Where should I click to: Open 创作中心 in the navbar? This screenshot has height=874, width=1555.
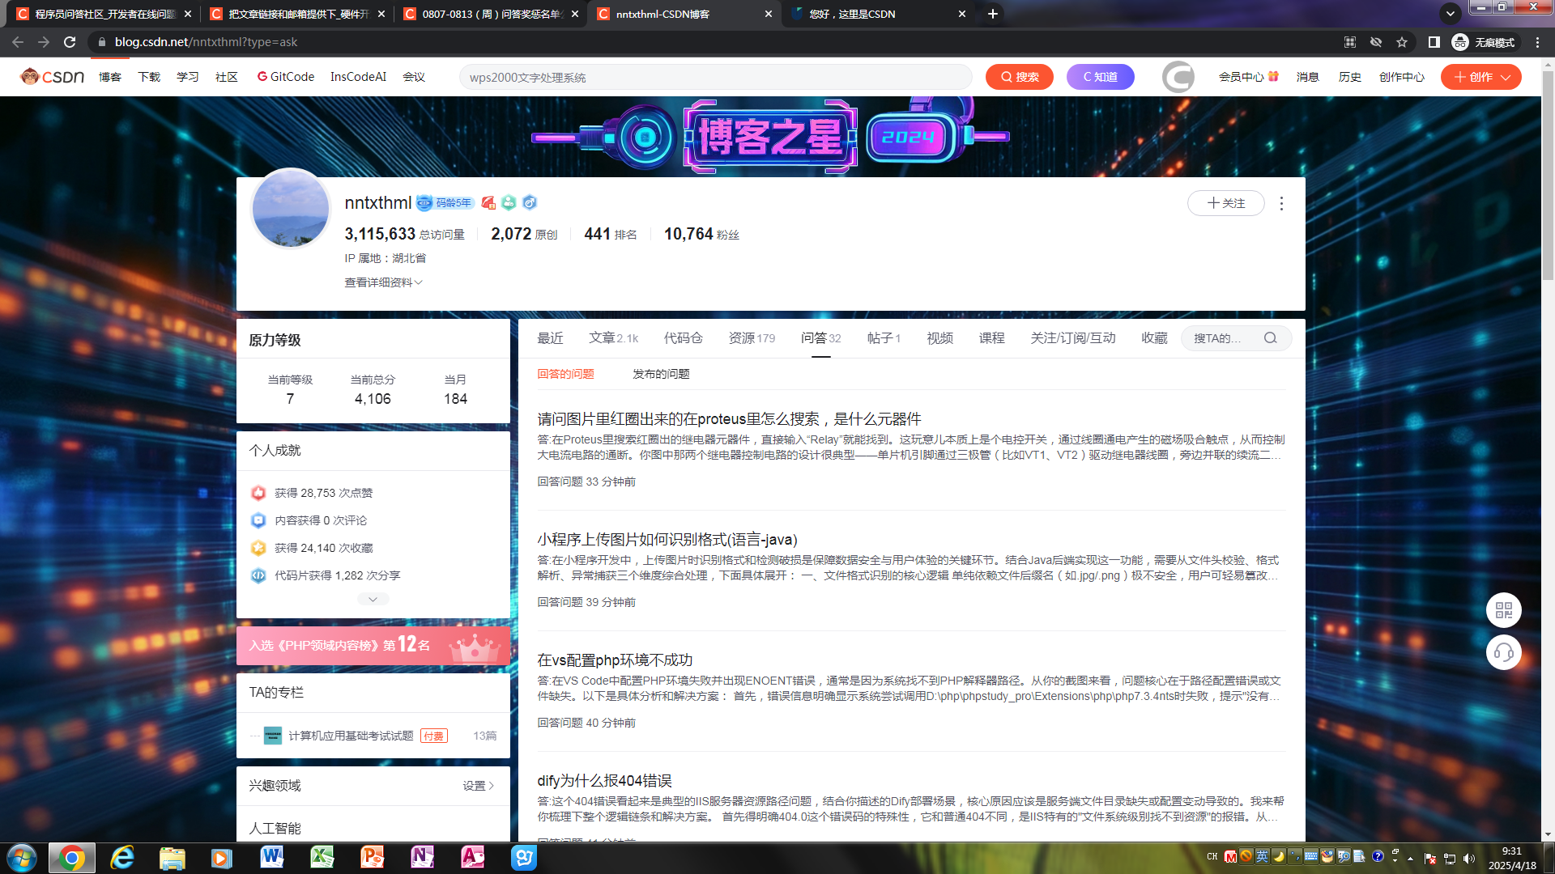(x=1402, y=77)
